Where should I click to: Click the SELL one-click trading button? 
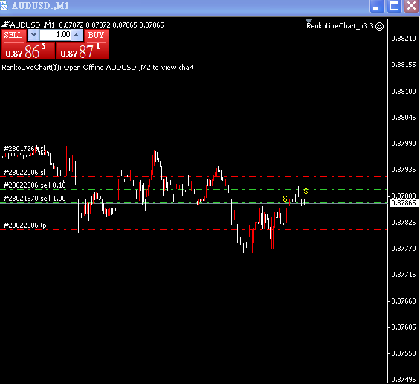pyautogui.click(x=13, y=36)
